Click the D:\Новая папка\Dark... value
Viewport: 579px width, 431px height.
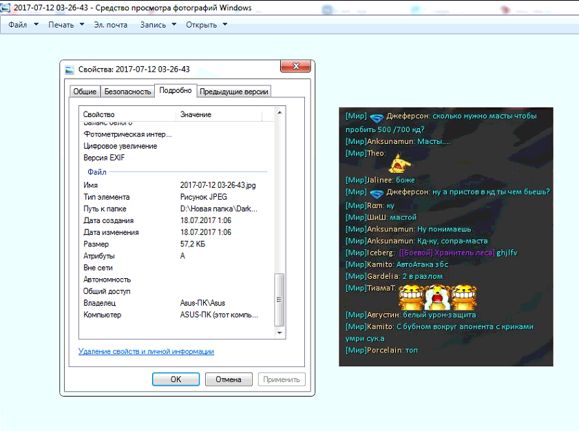tap(219, 209)
